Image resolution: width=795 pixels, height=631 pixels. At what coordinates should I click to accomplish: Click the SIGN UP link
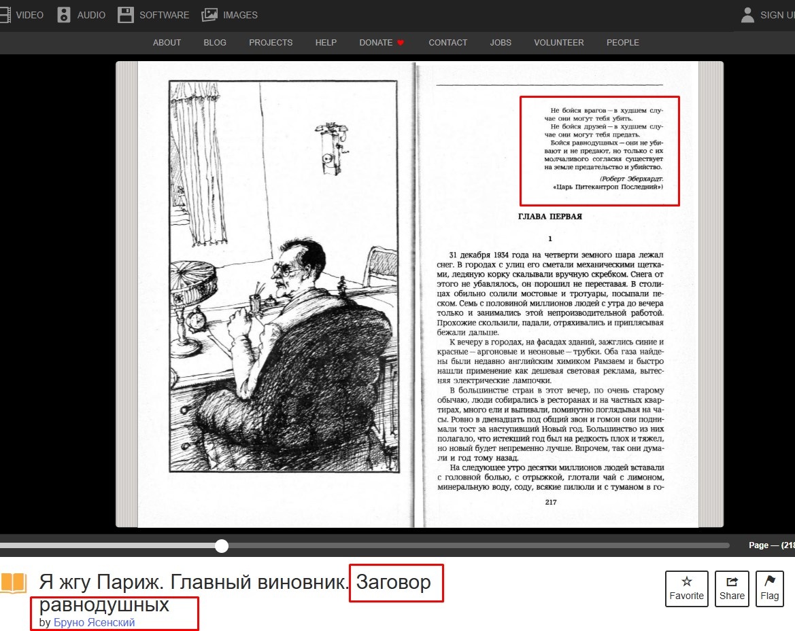click(x=777, y=15)
